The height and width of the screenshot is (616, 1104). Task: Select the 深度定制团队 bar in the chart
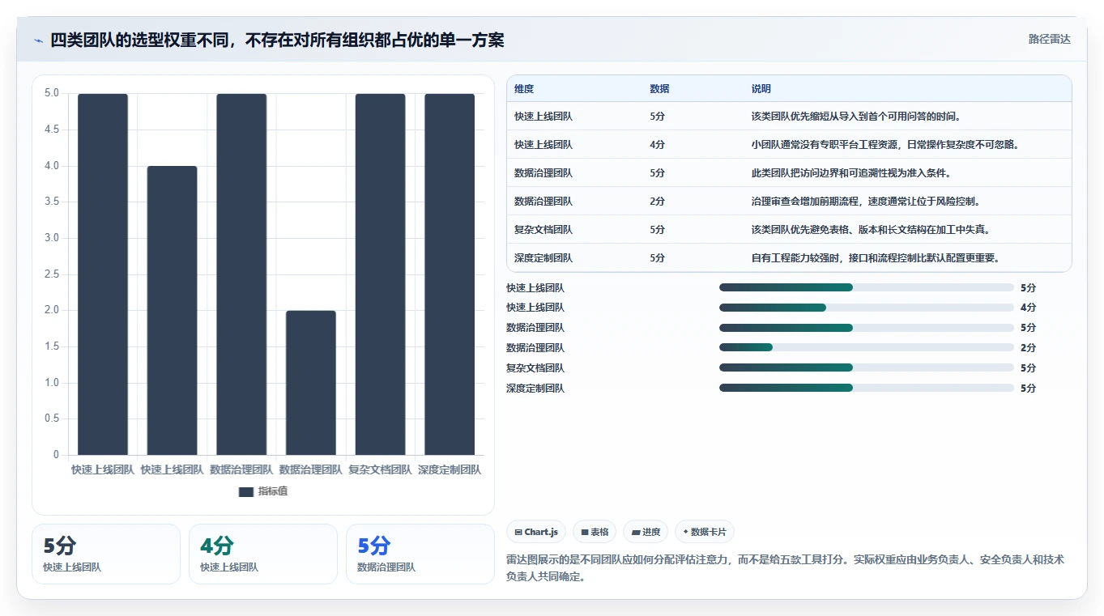(450, 274)
